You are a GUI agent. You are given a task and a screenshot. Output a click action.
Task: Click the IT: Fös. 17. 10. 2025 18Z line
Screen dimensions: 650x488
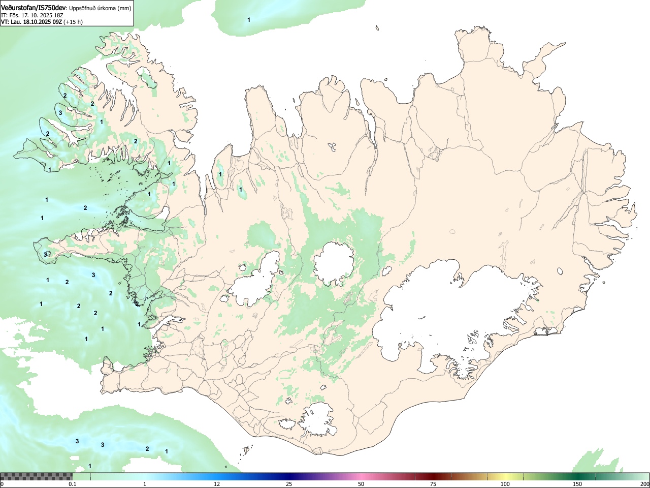[x=32, y=15]
